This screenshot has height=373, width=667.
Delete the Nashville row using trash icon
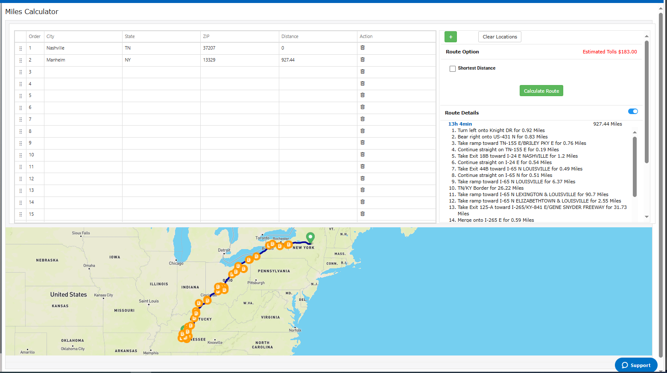363,48
